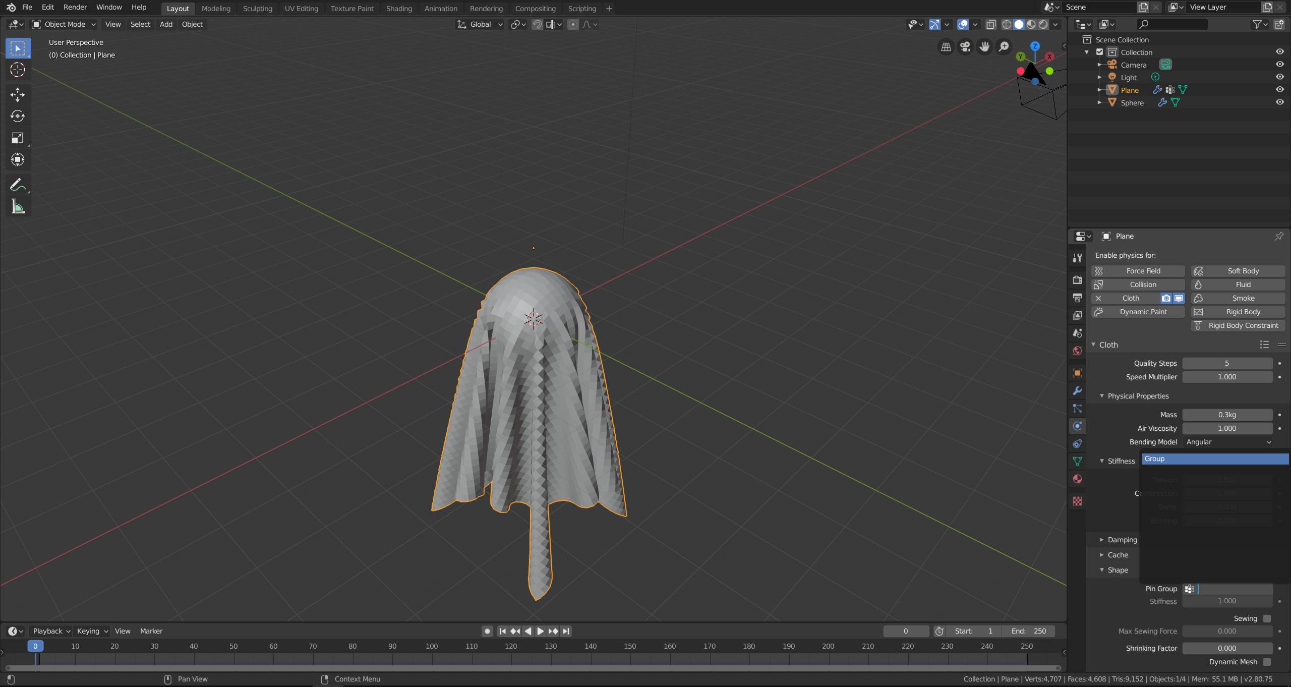Screen dimensions: 1291x687
Task: Enable Soft Body physics
Action: click(1238, 271)
